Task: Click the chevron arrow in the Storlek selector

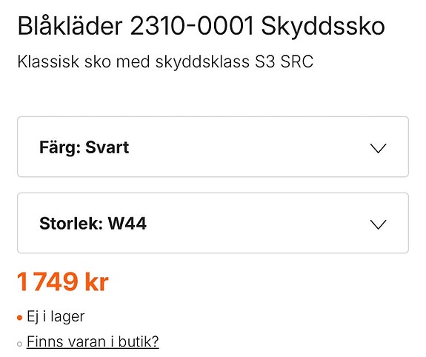Action: pos(378,224)
